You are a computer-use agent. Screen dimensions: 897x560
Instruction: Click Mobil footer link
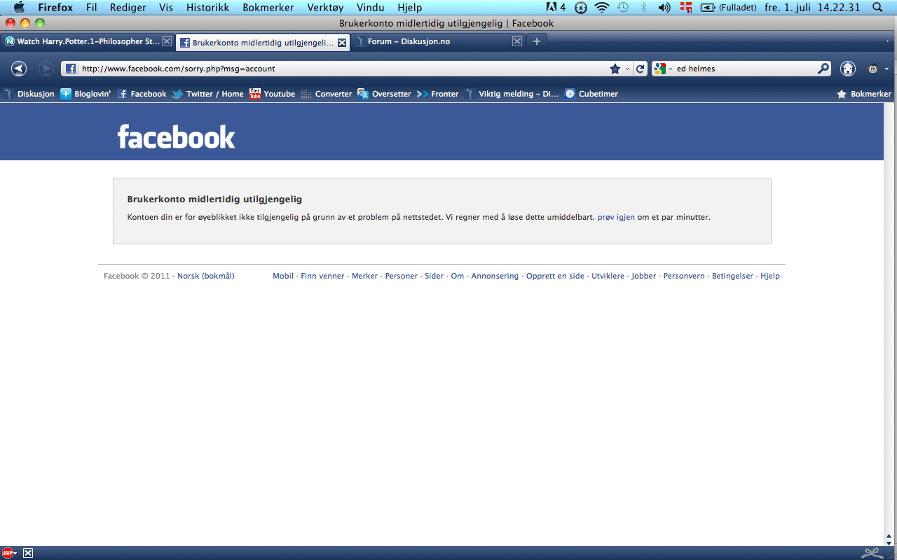pos(283,276)
